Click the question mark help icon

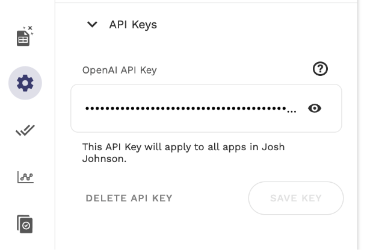tap(321, 69)
